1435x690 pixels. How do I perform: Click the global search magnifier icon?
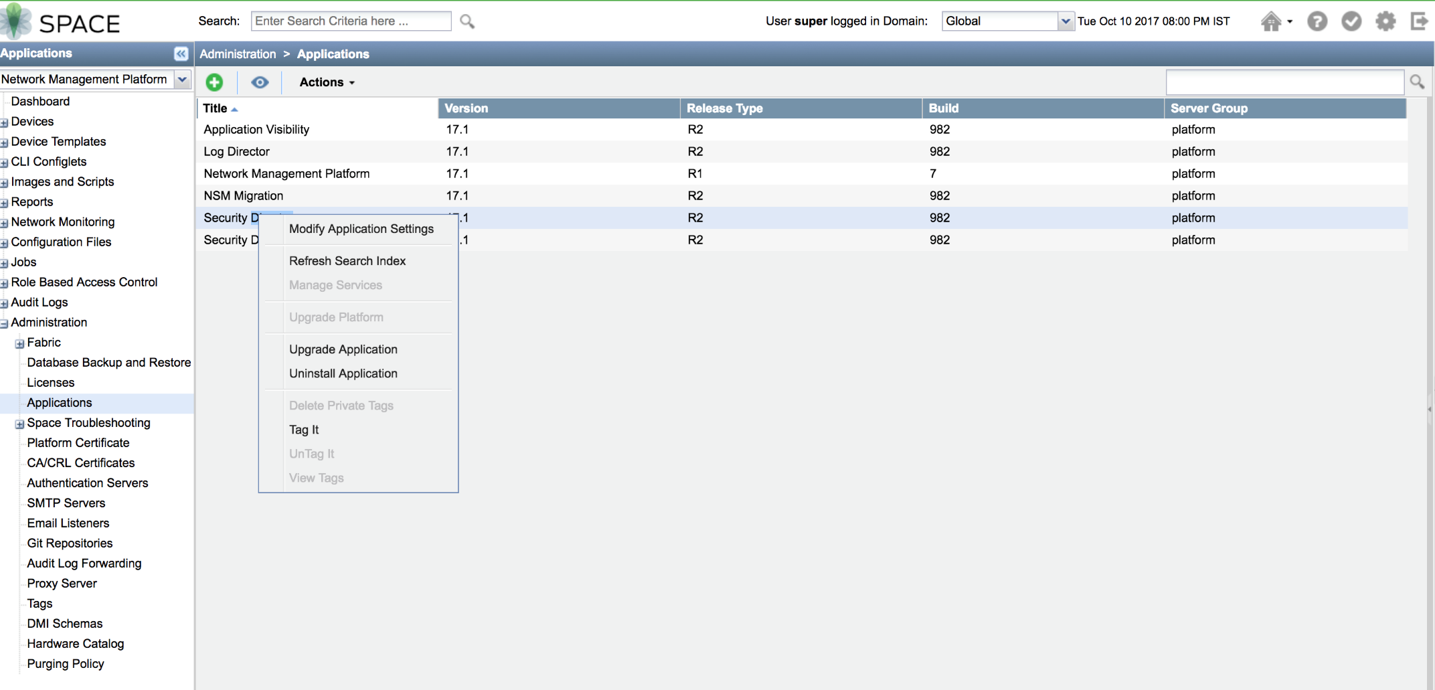(467, 22)
